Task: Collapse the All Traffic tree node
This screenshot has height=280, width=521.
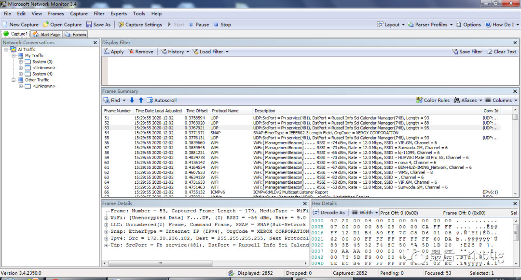Action: [6, 50]
